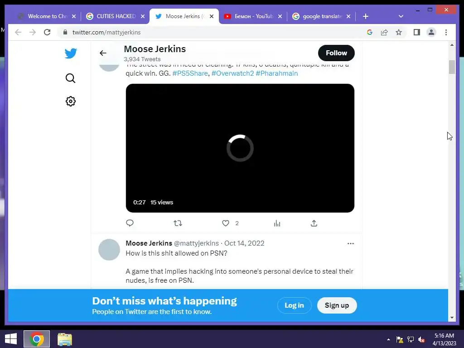
Task: Click the Sign up button
Action: [x=337, y=305]
